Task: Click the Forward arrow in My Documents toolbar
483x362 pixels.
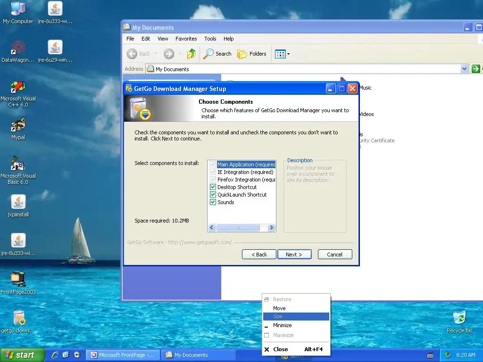Action: (x=168, y=54)
